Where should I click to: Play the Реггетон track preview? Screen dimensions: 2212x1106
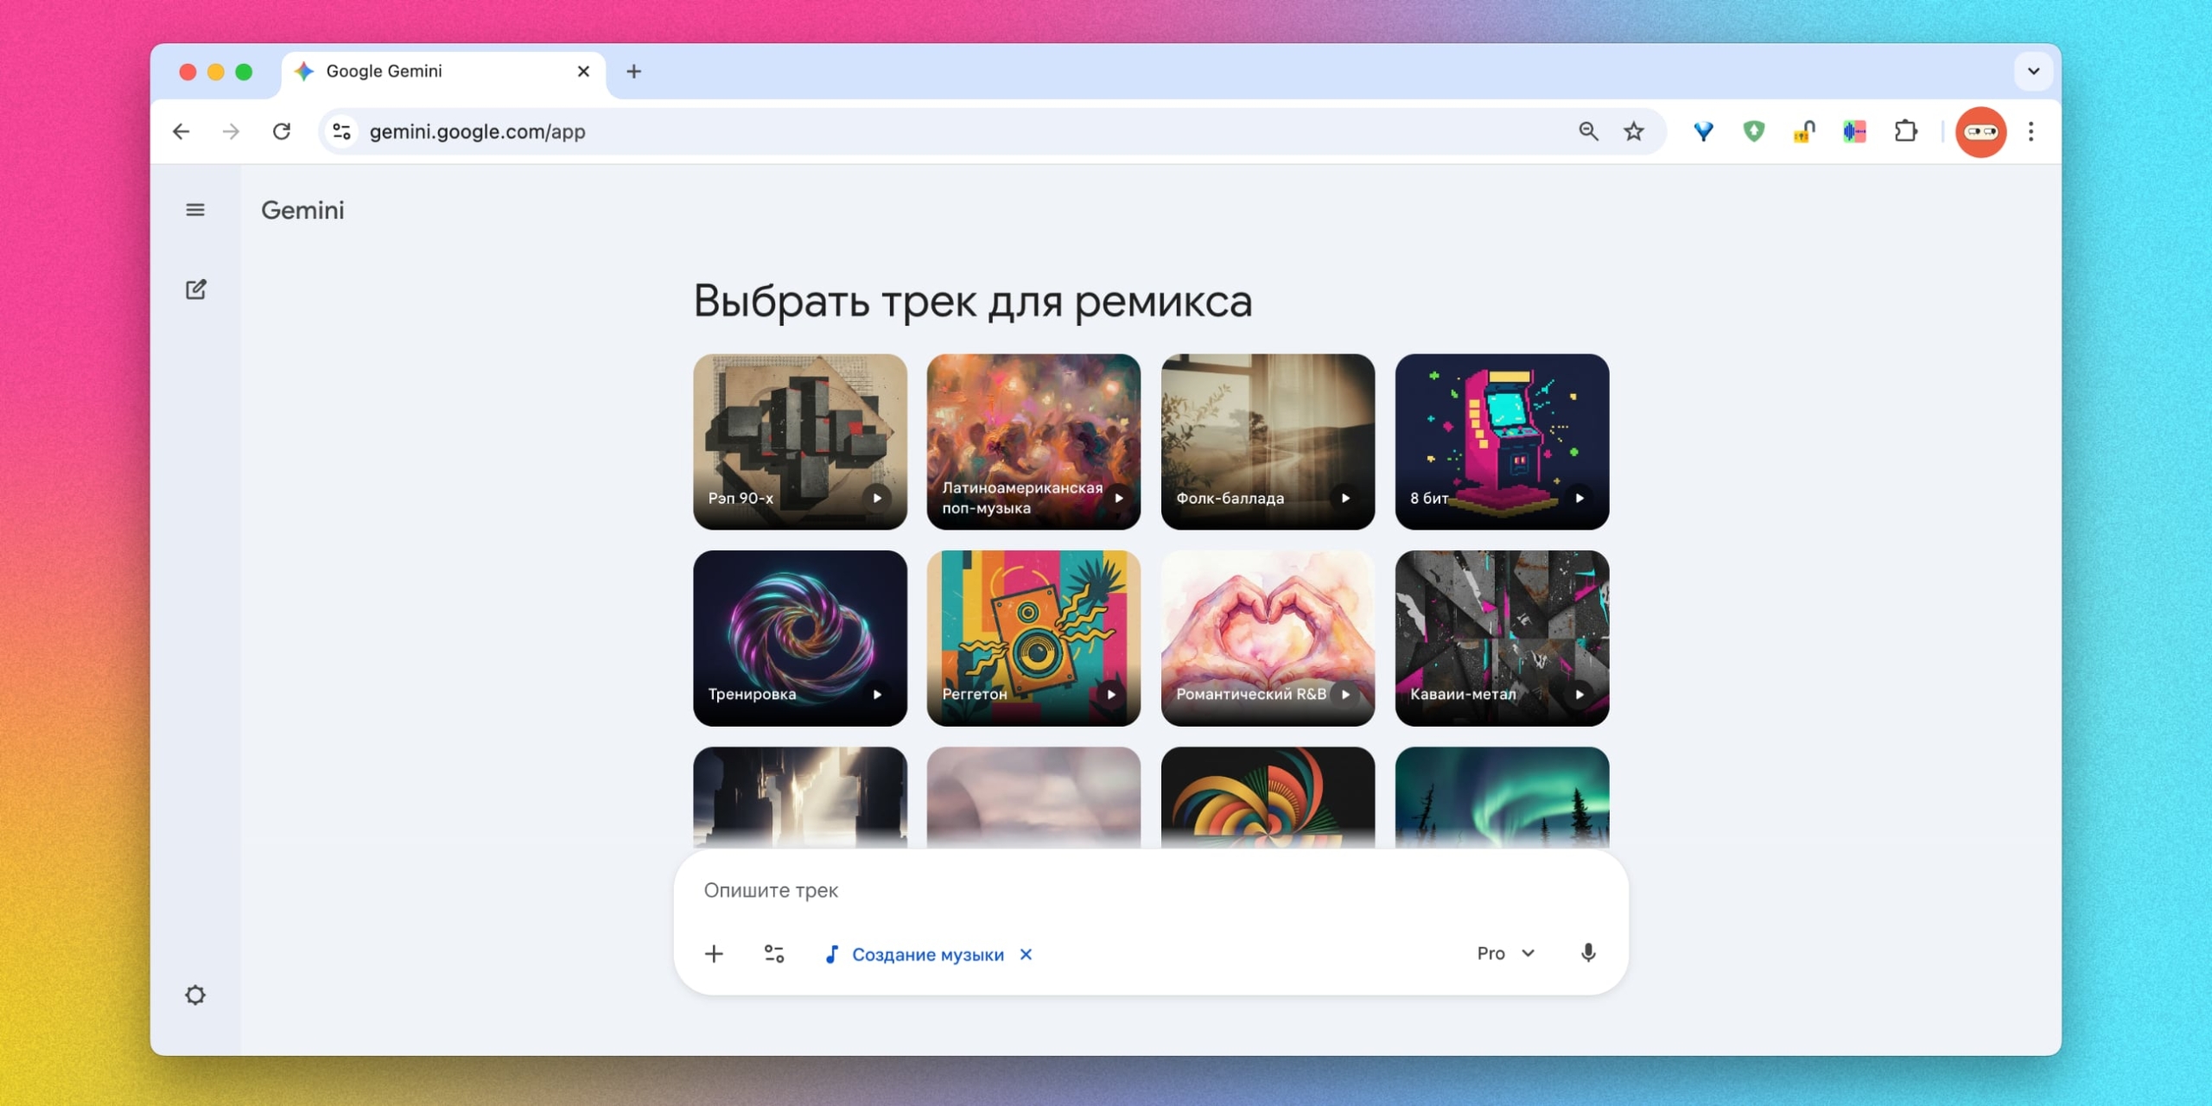pos(1112,694)
